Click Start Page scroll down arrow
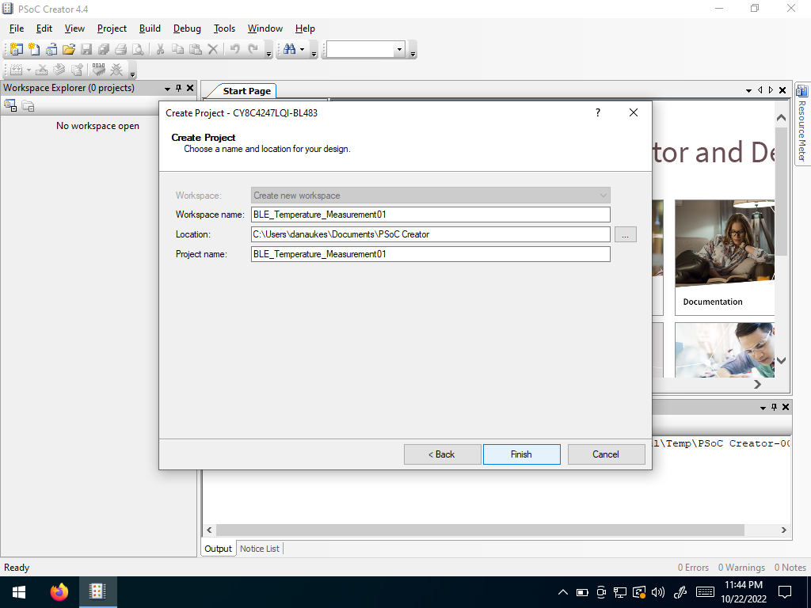The image size is (811, 608). click(782, 361)
